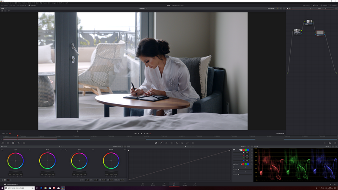Adjust the soft clip Low slider
The width and height of the screenshot is (338, 190).
coord(245,167)
